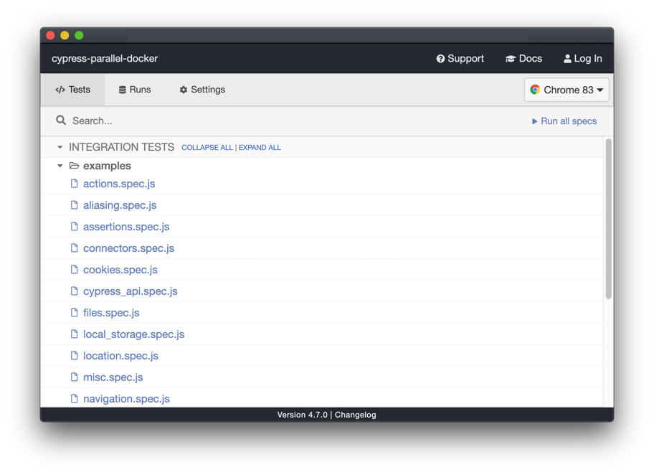This screenshot has height=475, width=654.
Task: Run navigation.spec.js
Action: click(126, 399)
